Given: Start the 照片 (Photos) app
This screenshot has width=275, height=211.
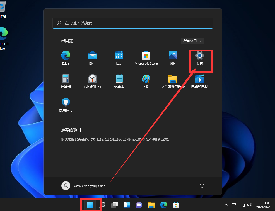Looking at the screenshot, I should pyautogui.click(x=173, y=58).
